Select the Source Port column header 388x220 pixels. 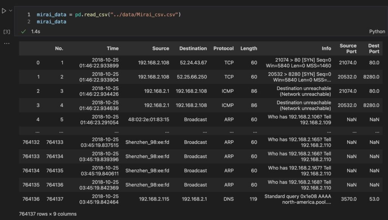click(x=348, y=48)
